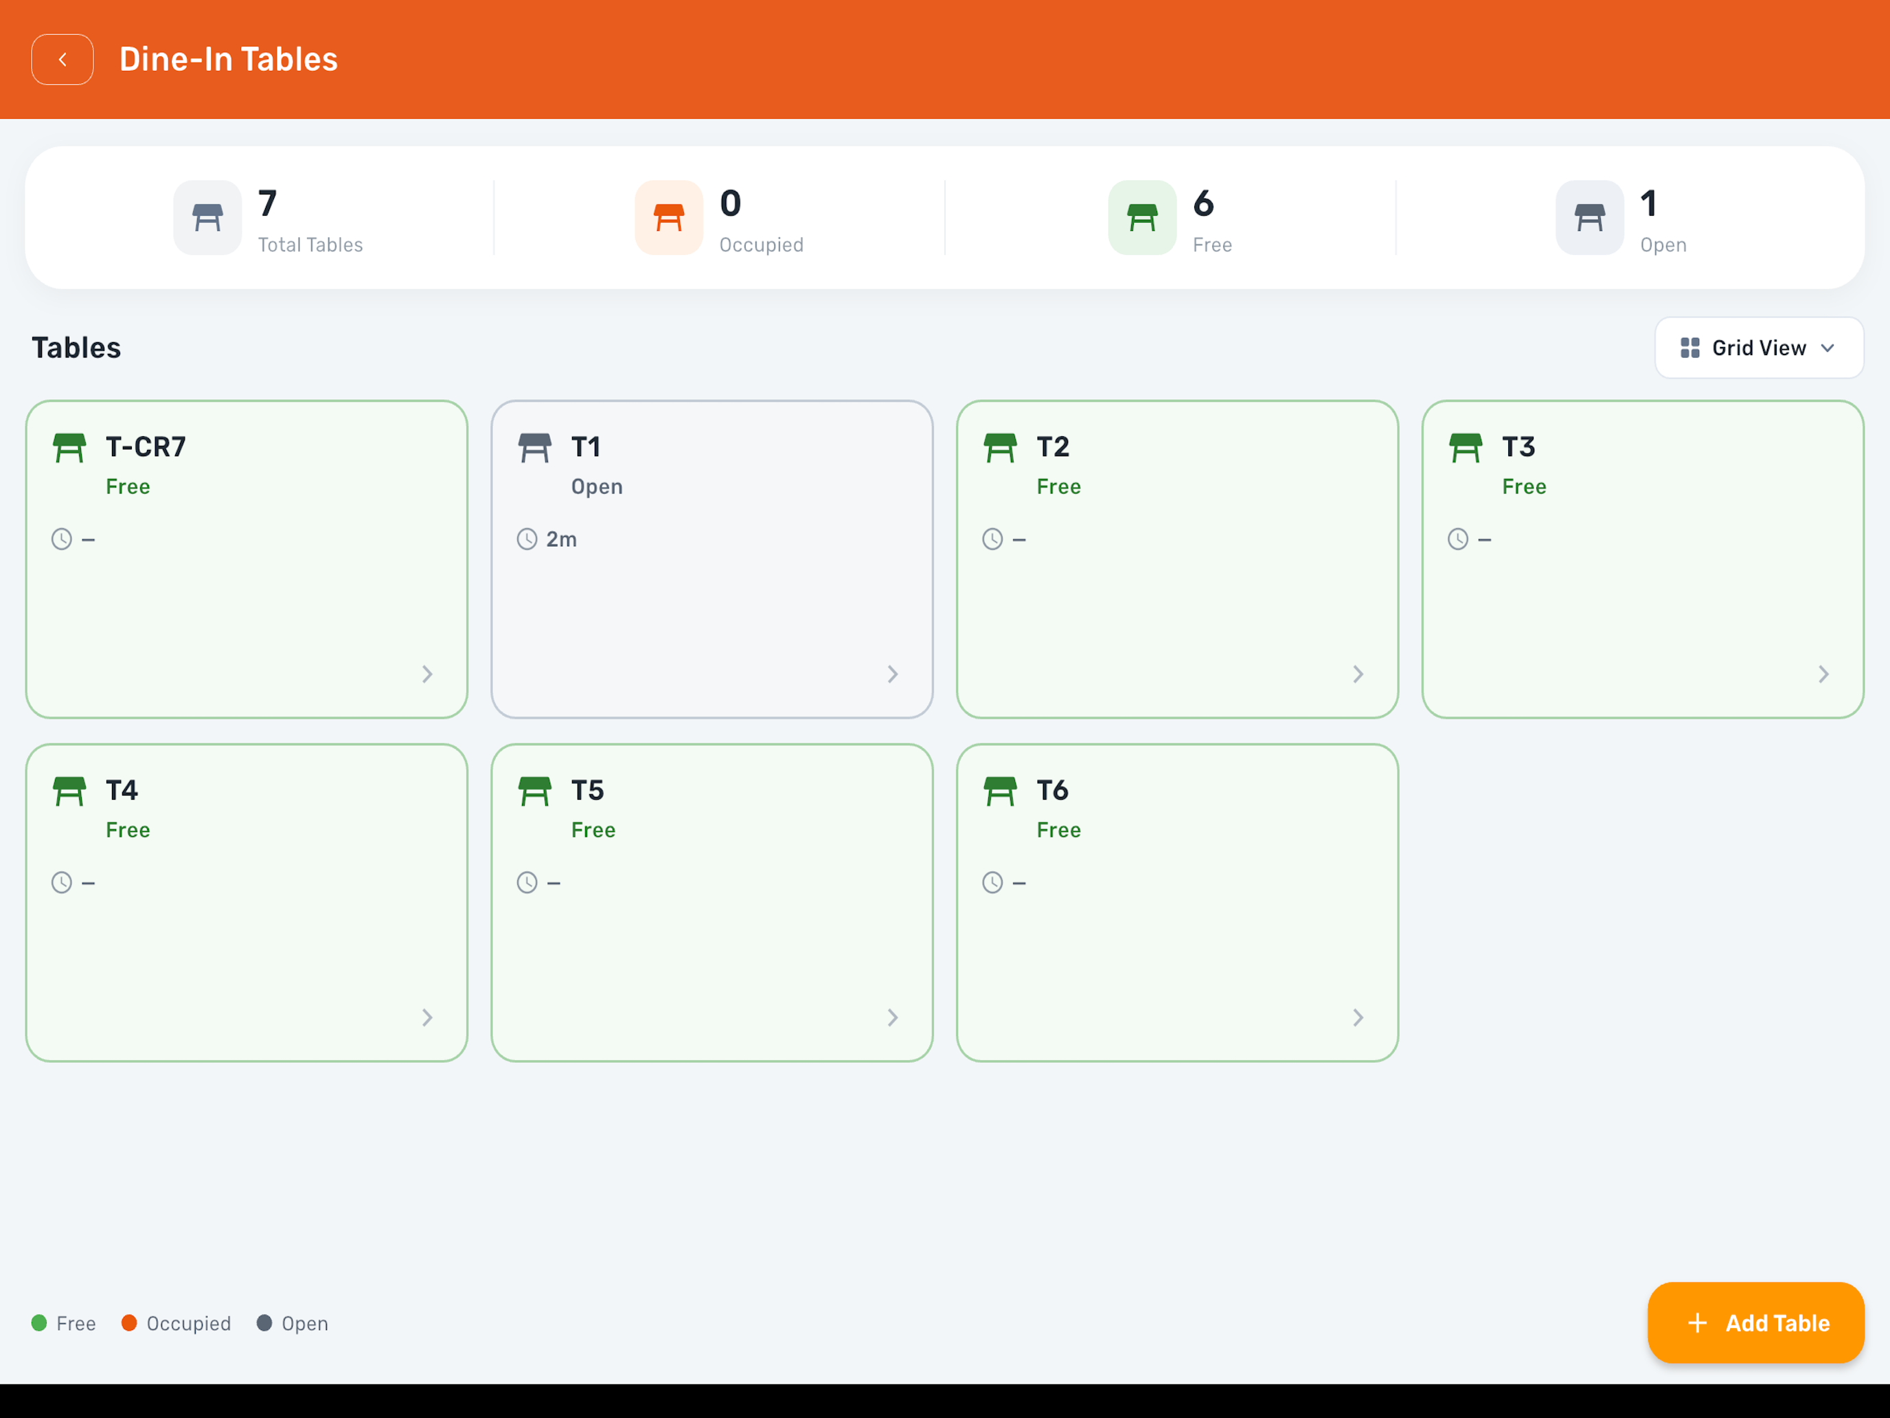
Task: Click the Open legend label at bottom
Action: (305, 1324)
